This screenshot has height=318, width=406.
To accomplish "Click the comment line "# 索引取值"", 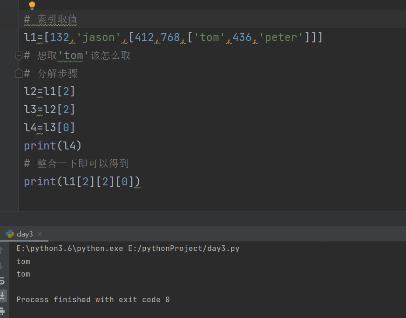I will 50,20.
